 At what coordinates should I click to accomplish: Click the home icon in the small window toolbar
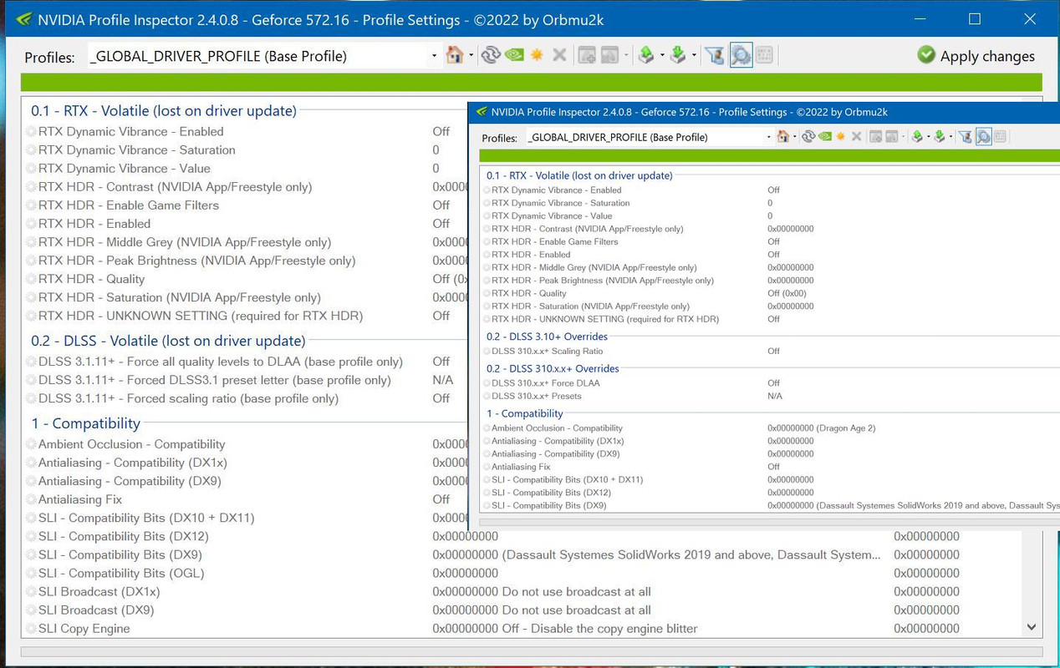[x=783, y=136]
